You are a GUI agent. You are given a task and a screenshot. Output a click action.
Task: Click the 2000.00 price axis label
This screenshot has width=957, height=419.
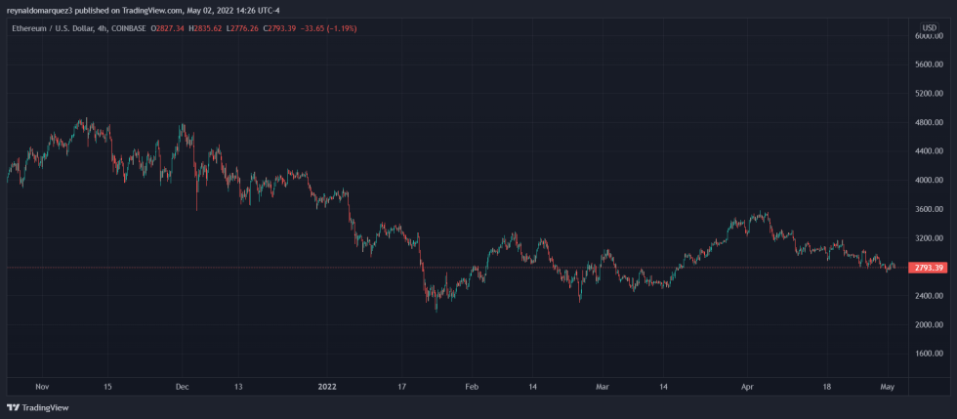(x=929, y=324)
